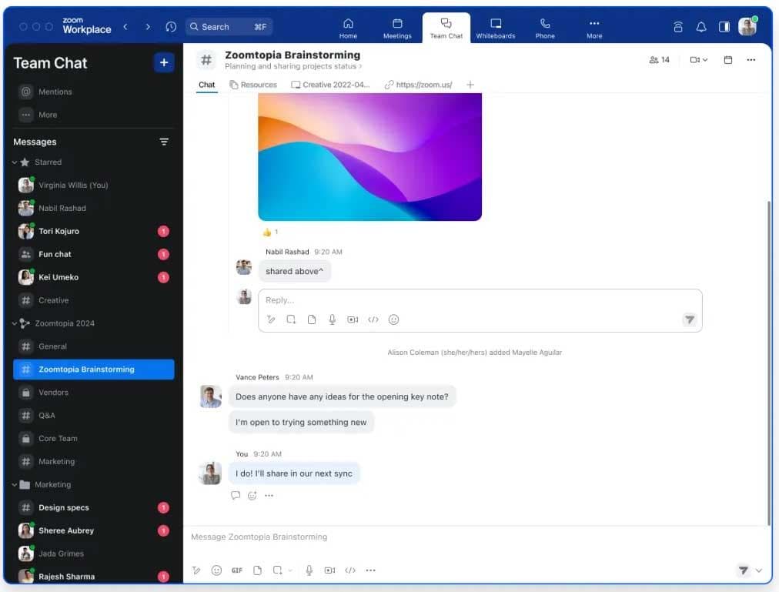The height and width of the screenshot is (592, 779).
Task: Open your profile avatar menu
Action: point(747,26)
